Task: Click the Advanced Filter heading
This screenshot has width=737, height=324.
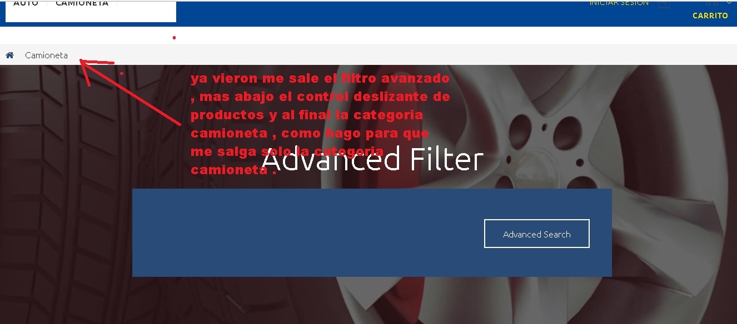Action: [372, 159]
